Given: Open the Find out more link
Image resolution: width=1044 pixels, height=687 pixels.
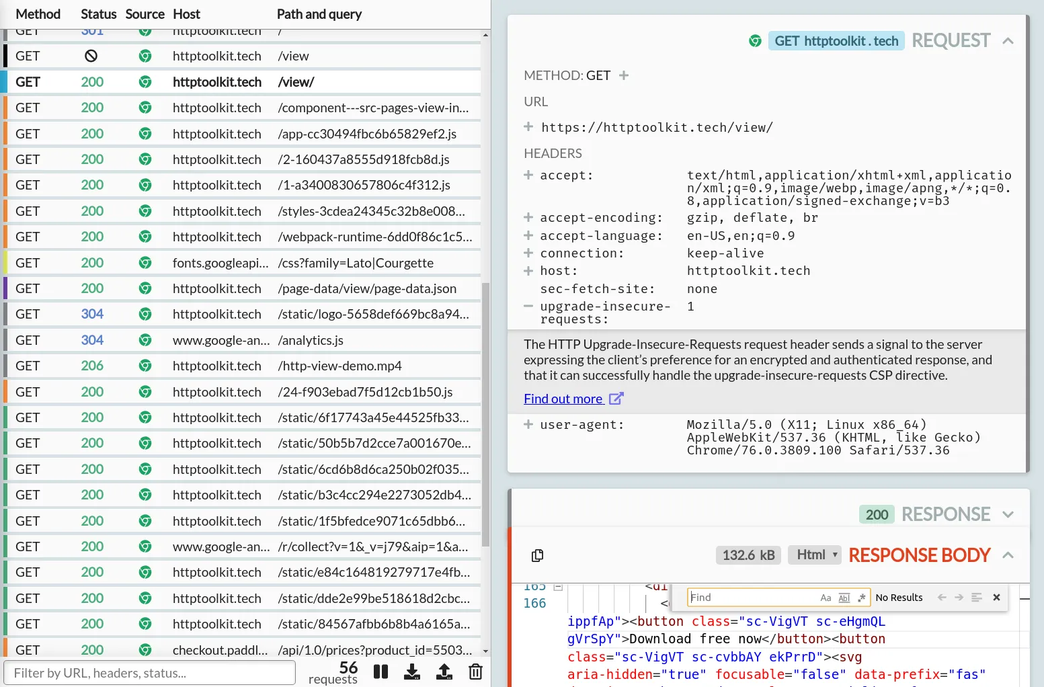Looking at the screenshot, I should pos(565,398).
